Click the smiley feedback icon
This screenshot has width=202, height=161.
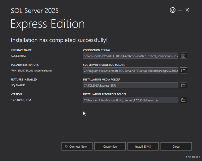point(173,10)
